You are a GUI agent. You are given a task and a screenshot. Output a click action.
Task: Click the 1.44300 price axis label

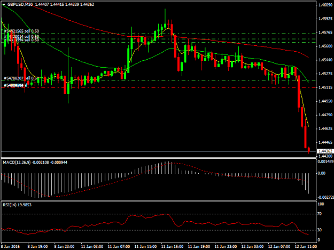(x=325, y=156)
